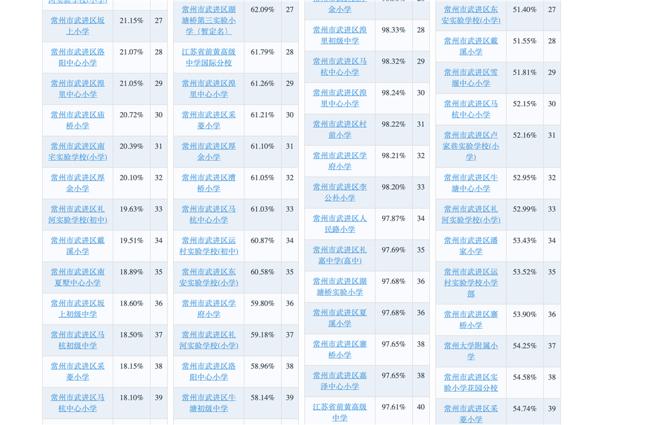Select 常州市武进区实验小学花园分校 link

tap(471, 382)
